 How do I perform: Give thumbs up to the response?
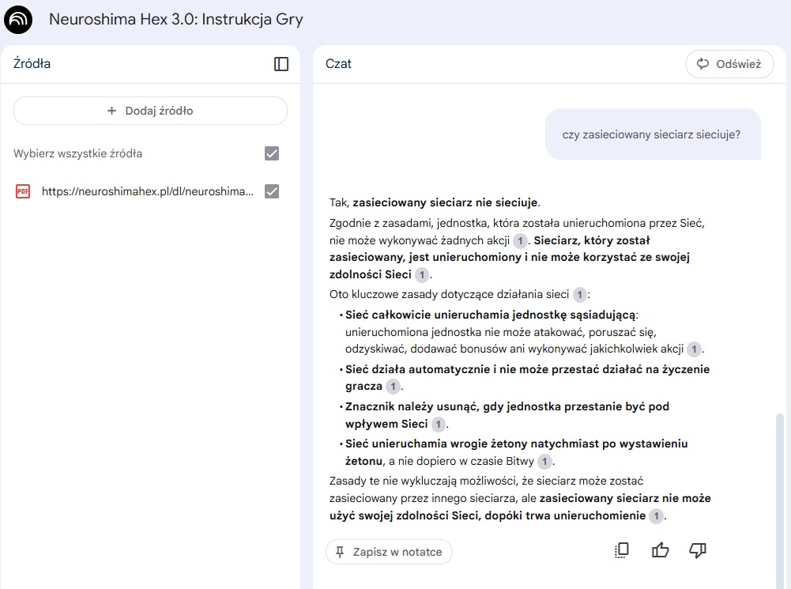coord(660,550)
